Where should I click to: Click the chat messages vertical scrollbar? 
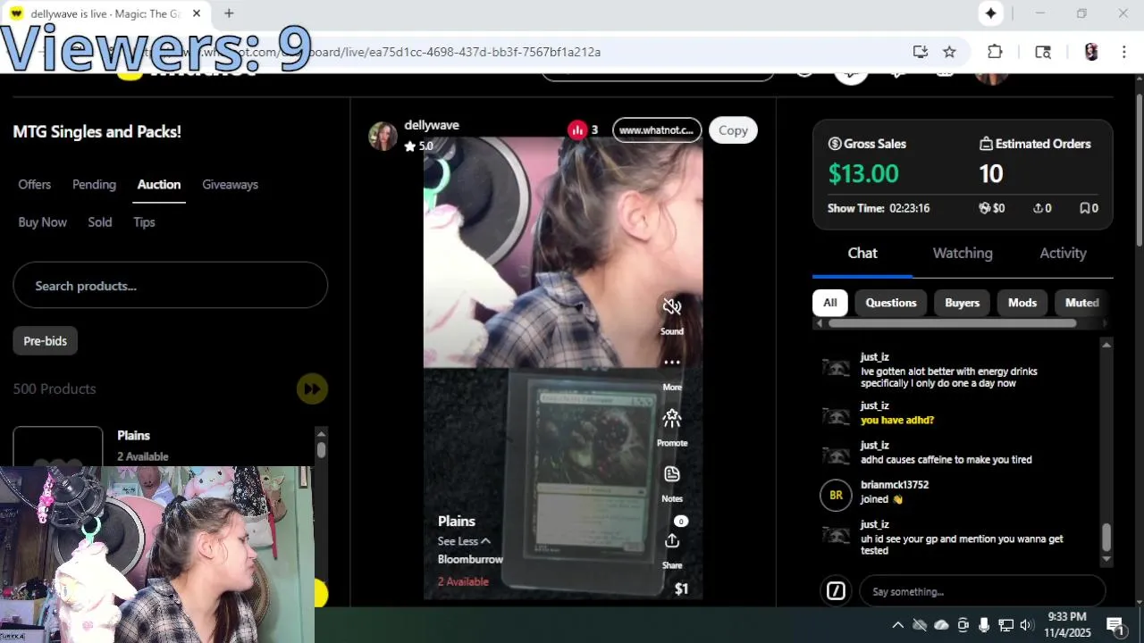tap(1106, 538)
